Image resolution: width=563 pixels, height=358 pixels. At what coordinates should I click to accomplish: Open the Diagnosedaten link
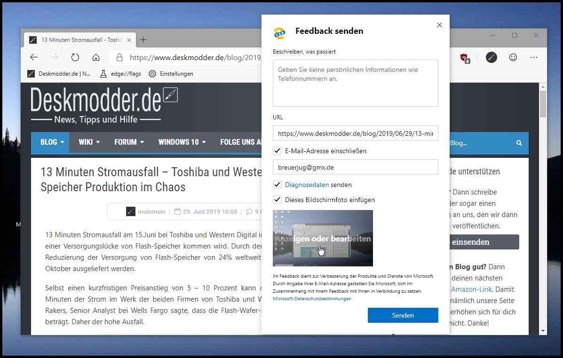tap(307, 185)
